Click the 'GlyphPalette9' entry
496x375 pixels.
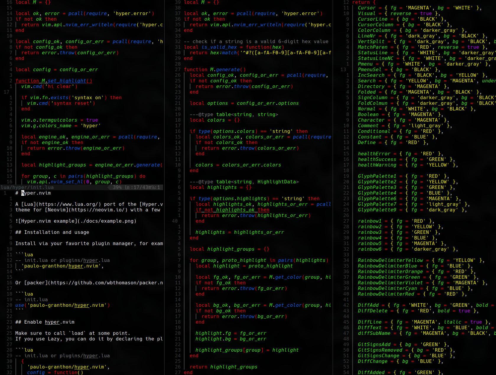tap(412, 210)
